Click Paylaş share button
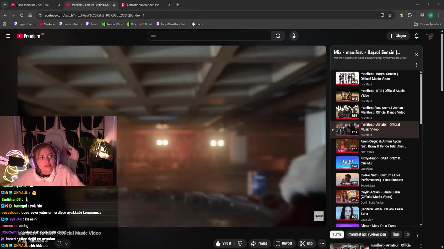 259,243
